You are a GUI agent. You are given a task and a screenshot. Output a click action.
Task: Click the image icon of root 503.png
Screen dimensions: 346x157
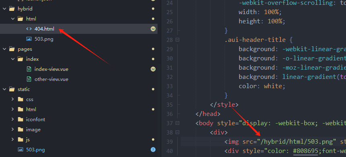tap(20, 150)
